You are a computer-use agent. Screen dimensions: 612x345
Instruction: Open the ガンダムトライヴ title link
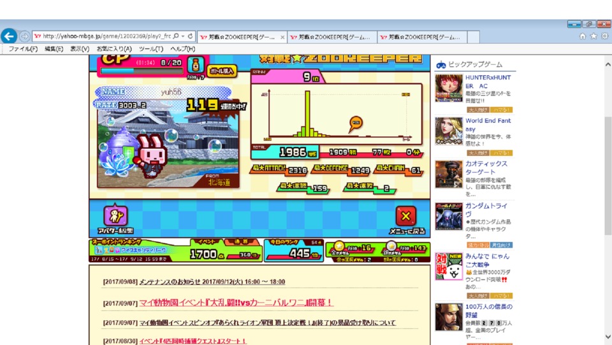tap(486, 209)
